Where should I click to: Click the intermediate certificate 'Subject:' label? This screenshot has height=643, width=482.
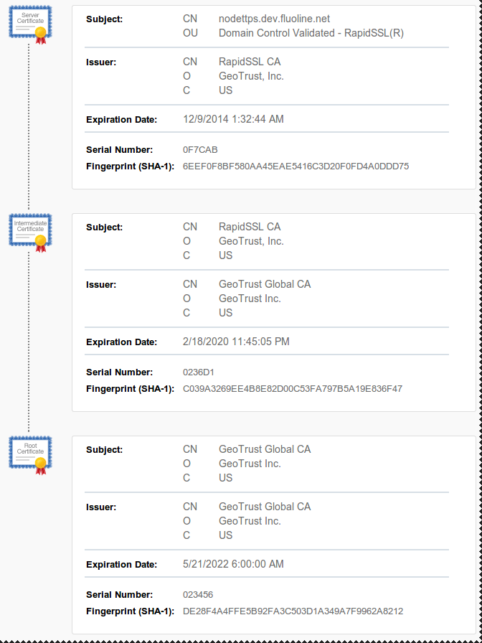tap(105, 227)
